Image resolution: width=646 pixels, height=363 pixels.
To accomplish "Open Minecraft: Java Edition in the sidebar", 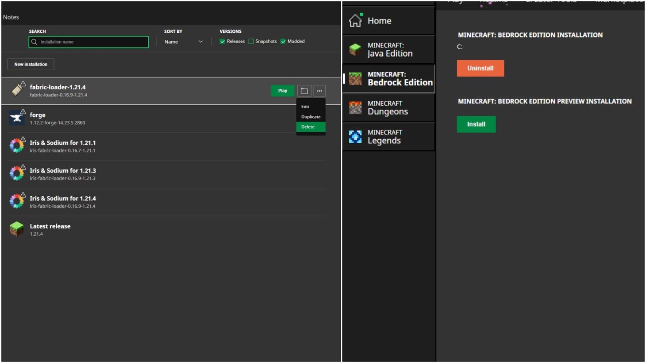I will coord(388,50).
